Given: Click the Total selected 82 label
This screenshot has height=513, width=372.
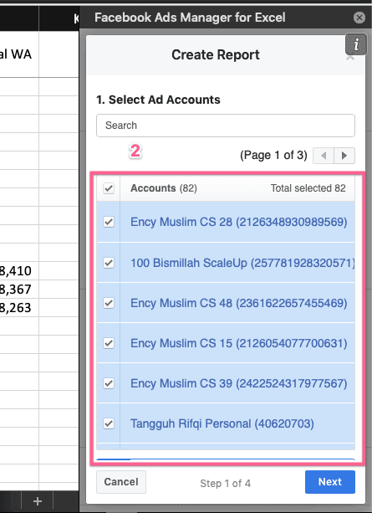Looking at the screenshot, I should (308, 188).
